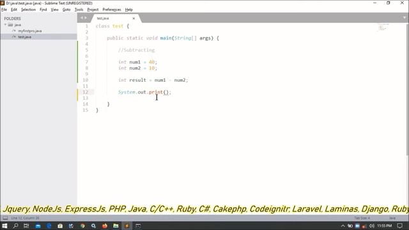Open the Preferences menu
Viewport: 409px width, 230px height.
point(112,10)
